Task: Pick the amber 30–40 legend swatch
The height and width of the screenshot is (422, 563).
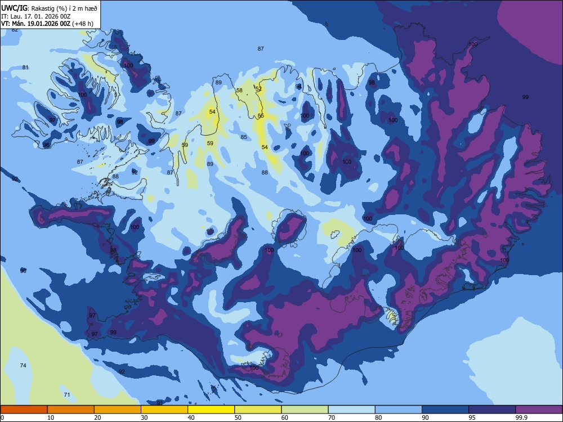Action: point(164,410)
